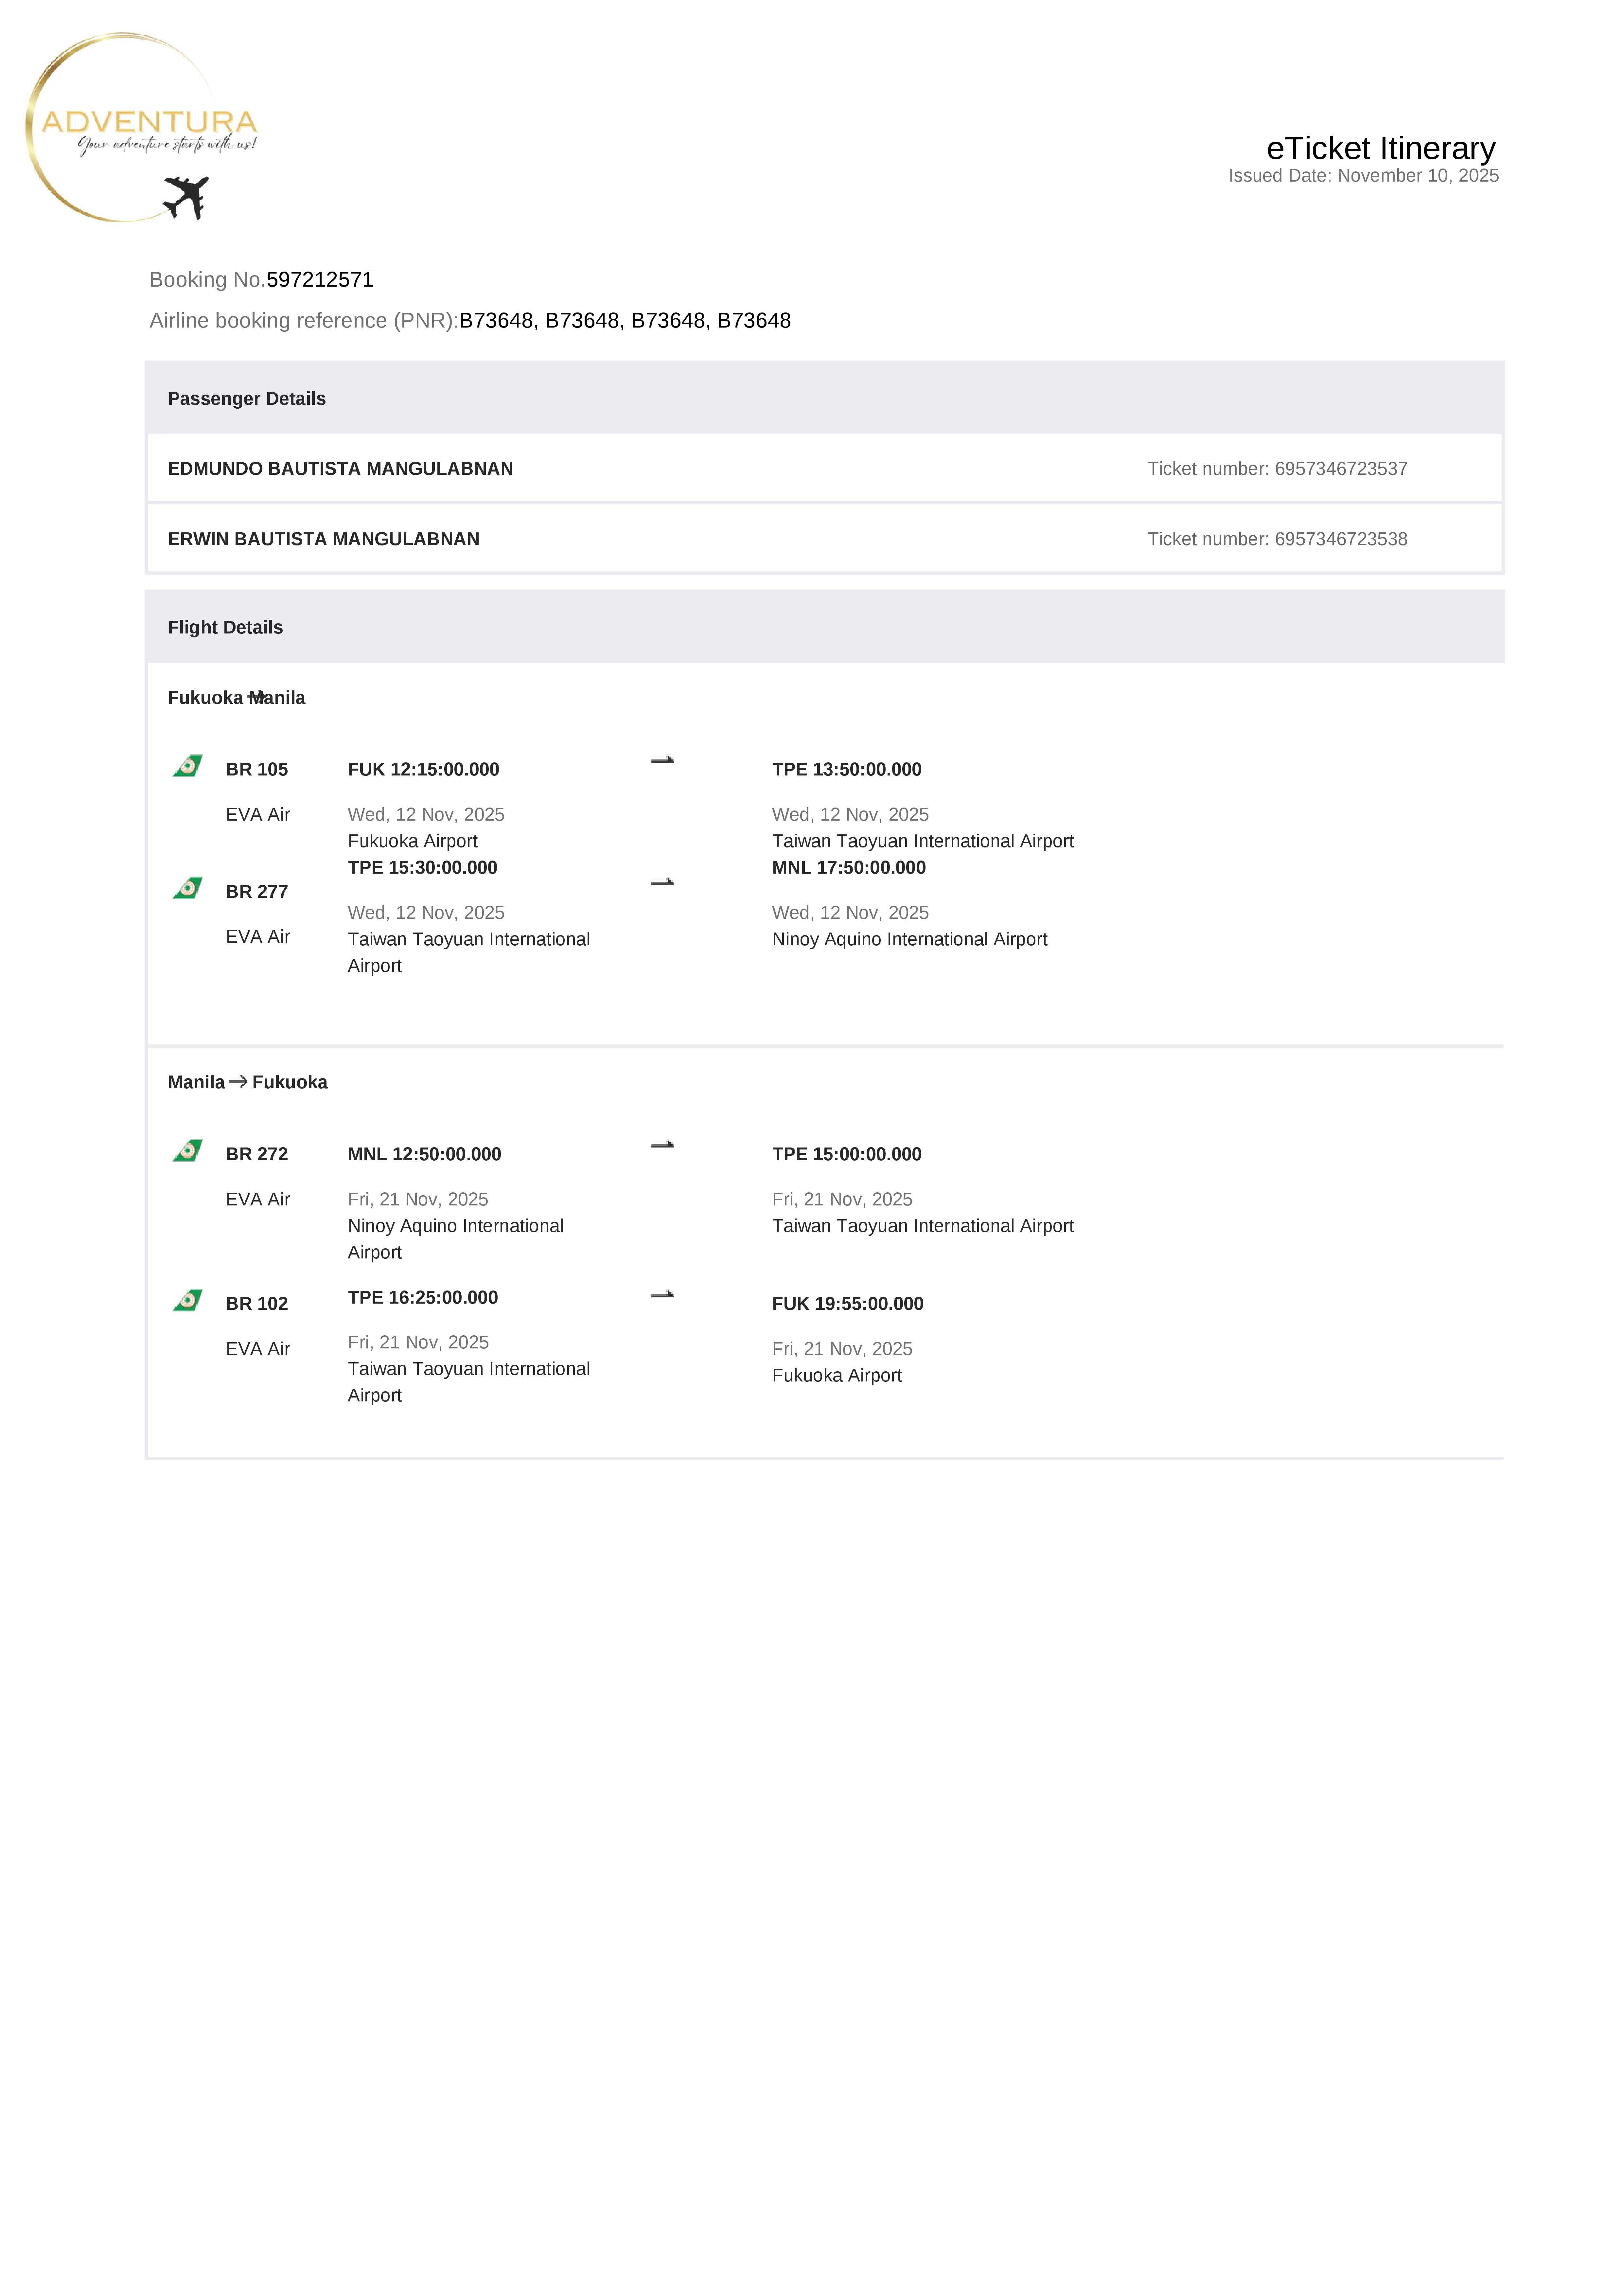The width and height of the screenshot is (1622, 2296).
Task: Click the Passenger Details section header
Action: [x=247, y=399]
